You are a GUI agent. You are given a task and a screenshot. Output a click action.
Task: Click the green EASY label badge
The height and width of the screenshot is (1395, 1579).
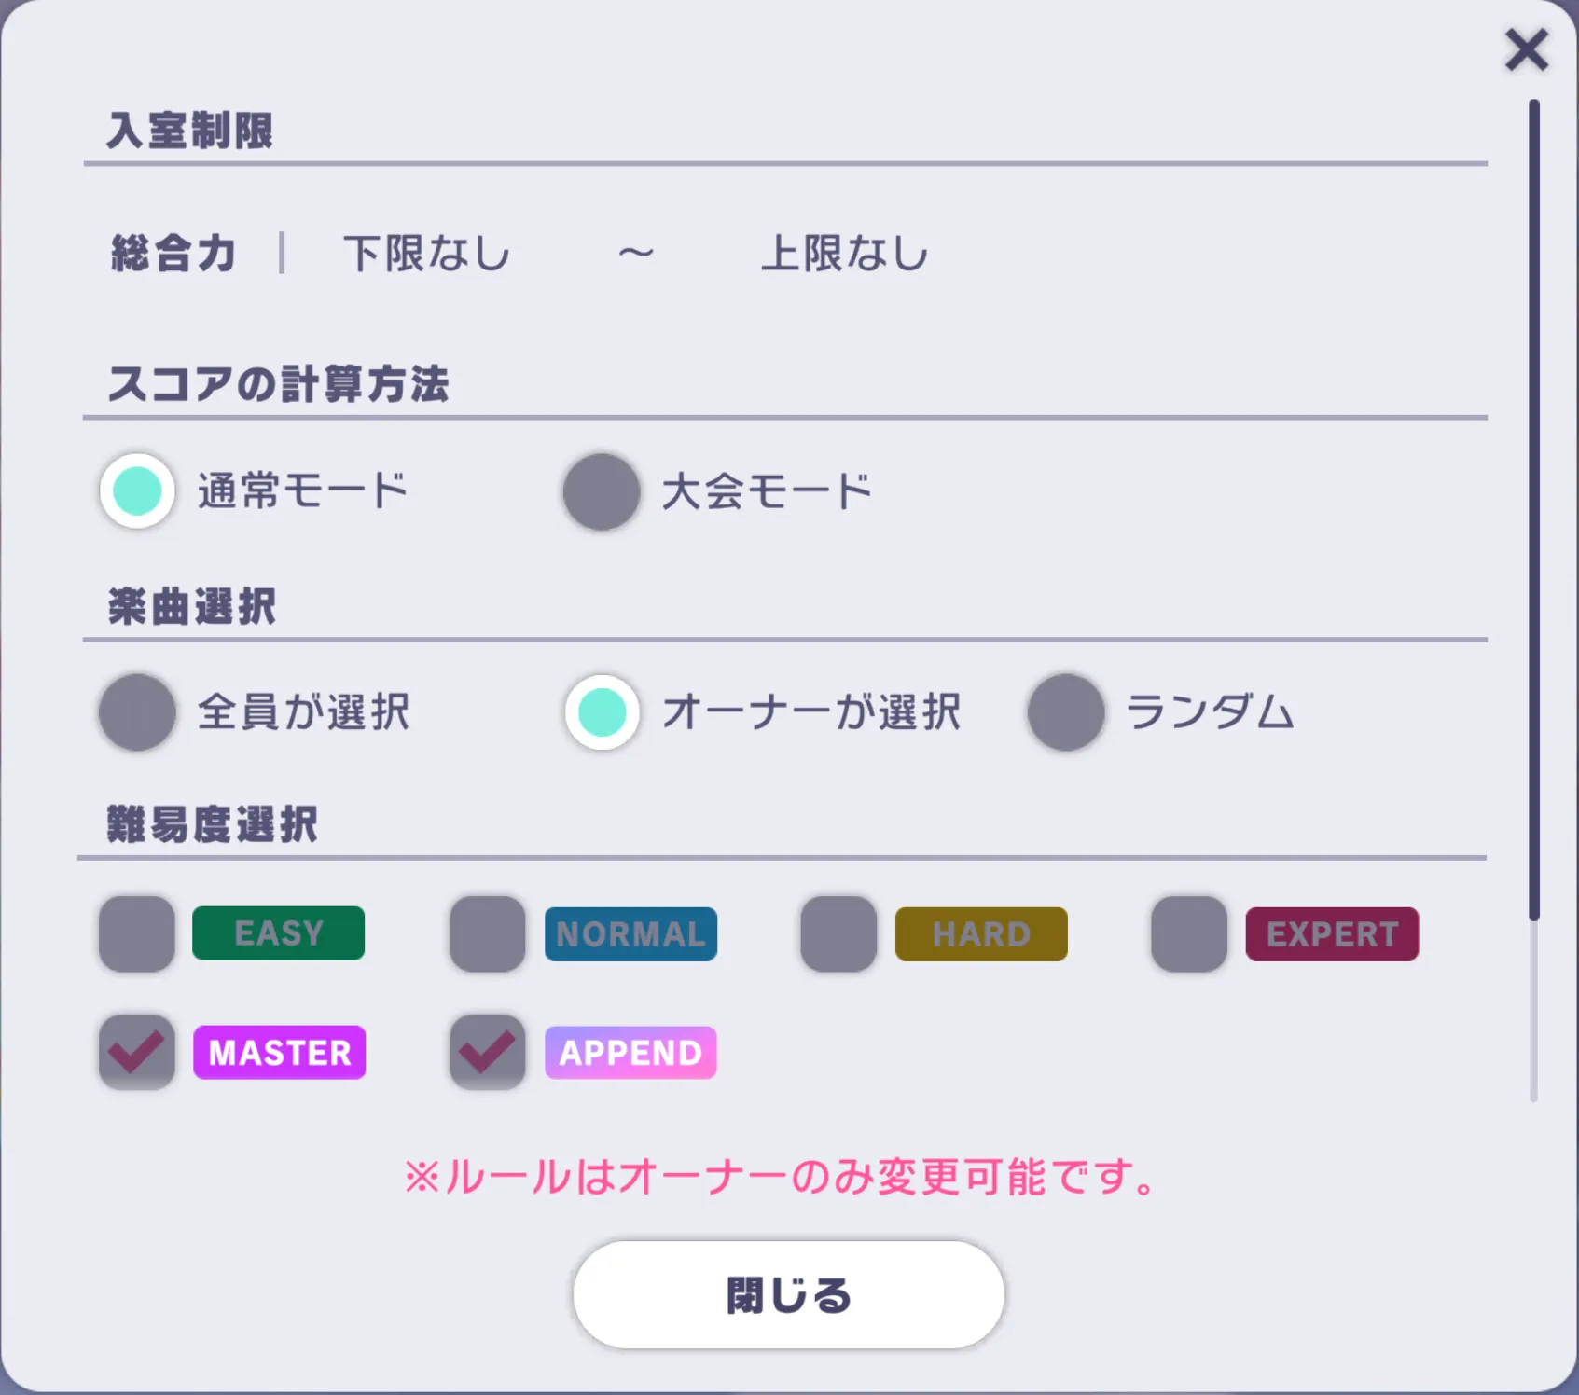pos(277,933)
